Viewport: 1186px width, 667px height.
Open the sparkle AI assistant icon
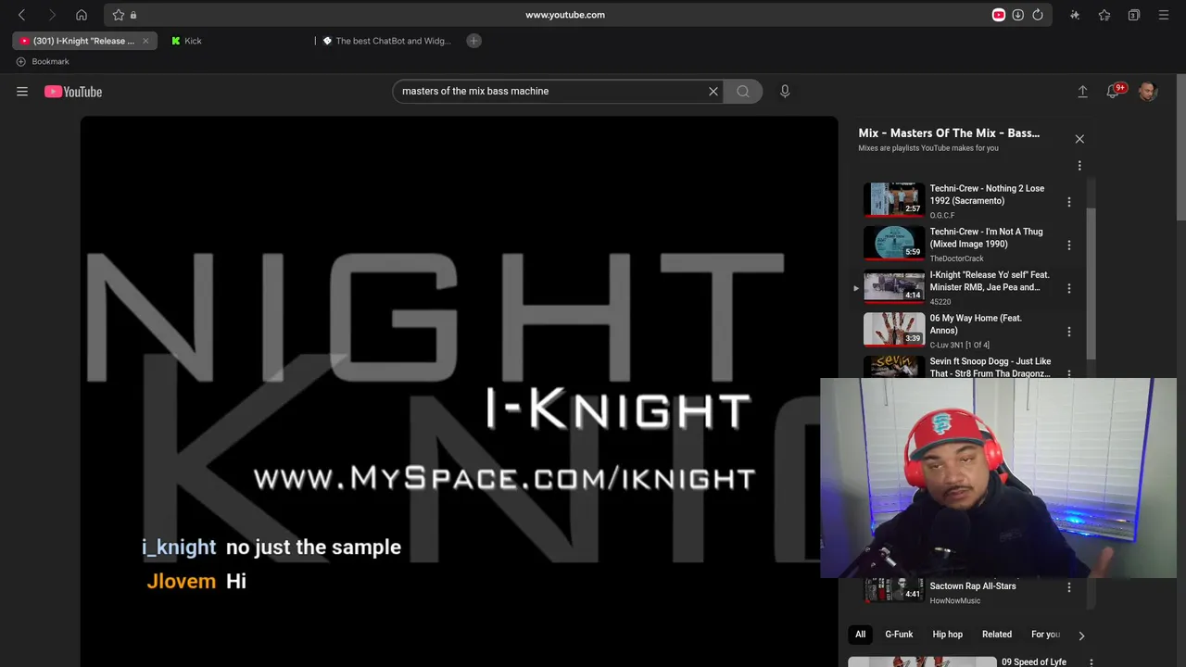[1075, 15]
